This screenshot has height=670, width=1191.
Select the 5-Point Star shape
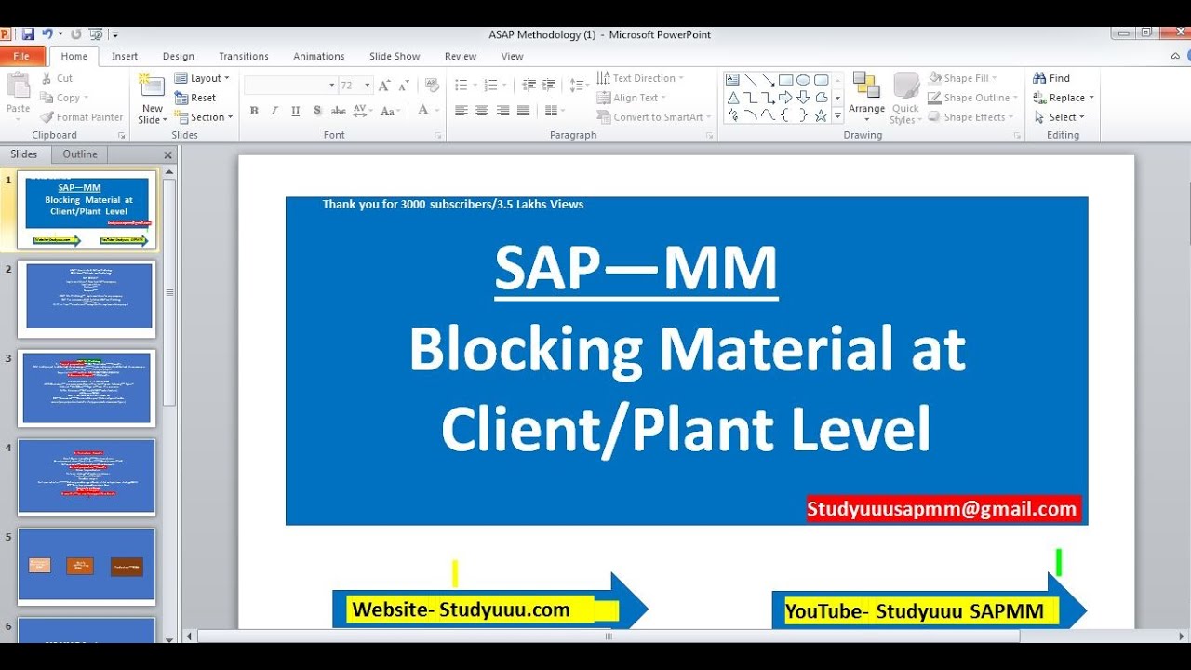point(821,115)
